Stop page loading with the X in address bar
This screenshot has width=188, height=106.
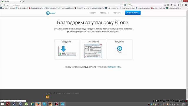(122, 5)
